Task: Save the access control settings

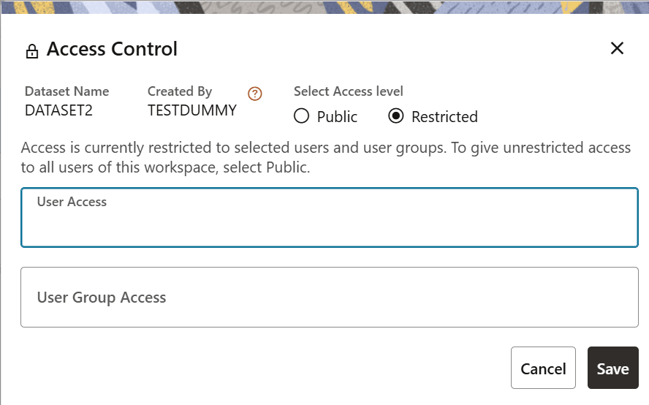Action: pyautogui.click(x=612, y=368)
